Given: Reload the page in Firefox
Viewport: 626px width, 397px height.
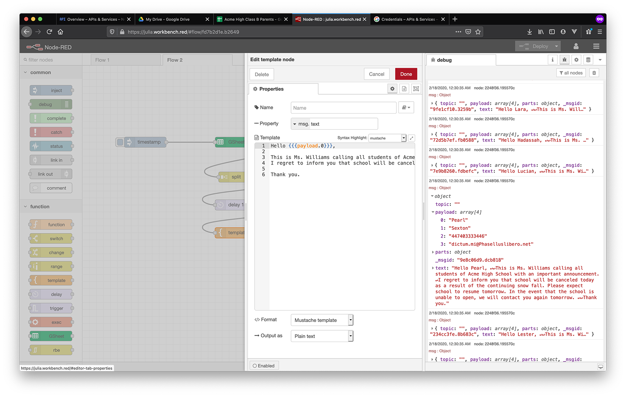Looking at the screenshot, I should point(49,32).
